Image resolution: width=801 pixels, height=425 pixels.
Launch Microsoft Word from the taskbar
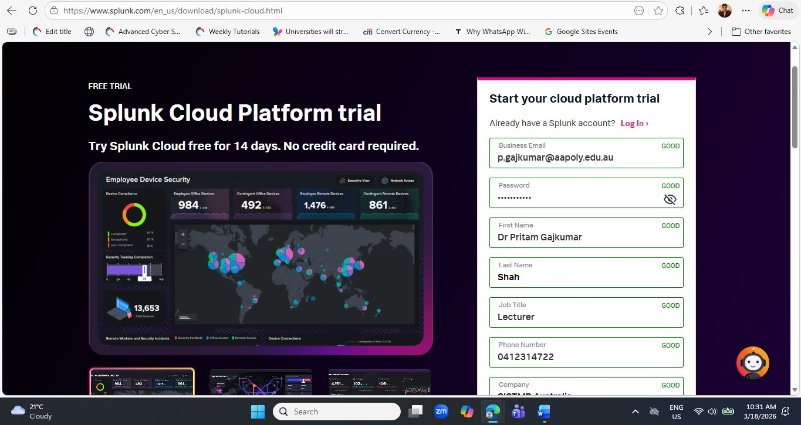(x=543, y=411)
